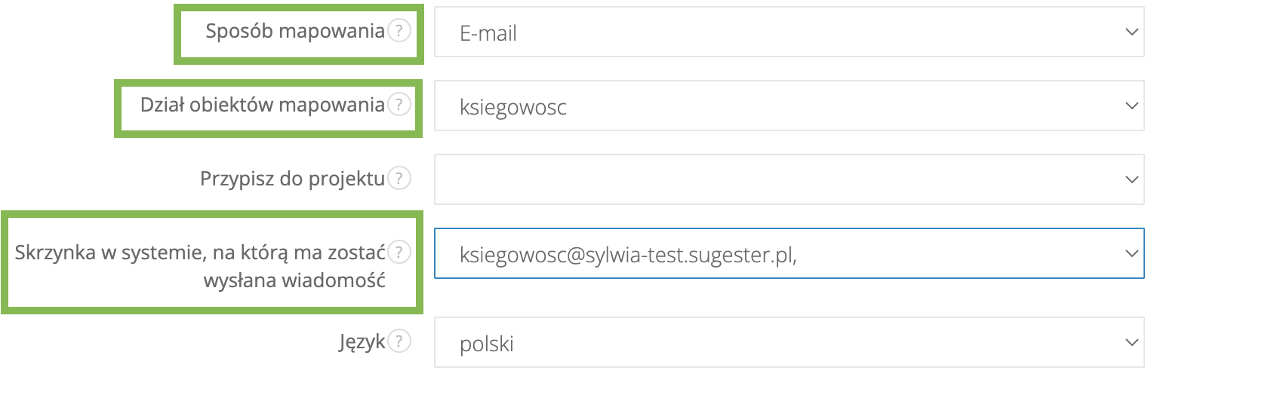The width and height of the screenshot is (1265, 398).
Task: Open help tooltip for Skrzynka w systemie
Action: point(399,252)
